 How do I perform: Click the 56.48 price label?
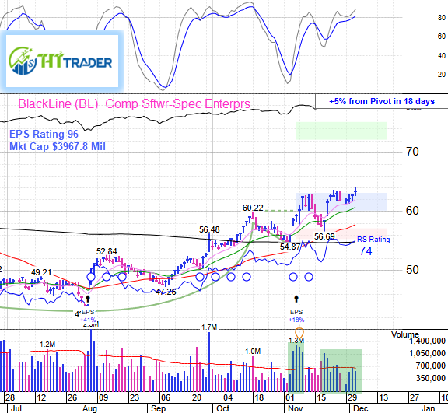click(209, 229)
